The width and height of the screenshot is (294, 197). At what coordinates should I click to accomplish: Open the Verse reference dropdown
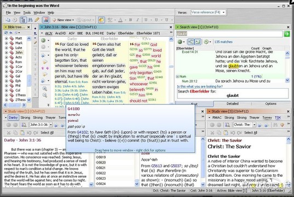[x=223, y=13]
